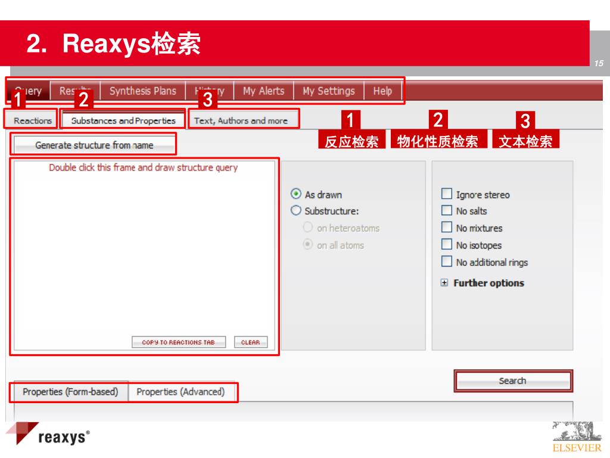Open the My Alerts tab
Screen dimensions: 610x458
[x=264, y=91]
